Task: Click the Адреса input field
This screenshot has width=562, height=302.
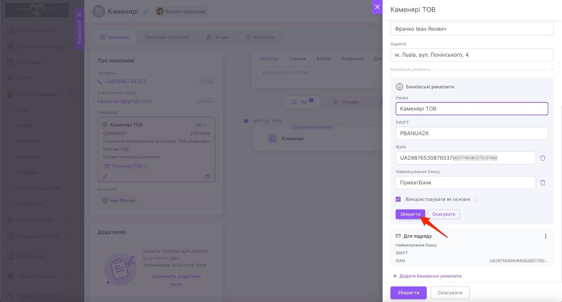Action: point(472,55)
